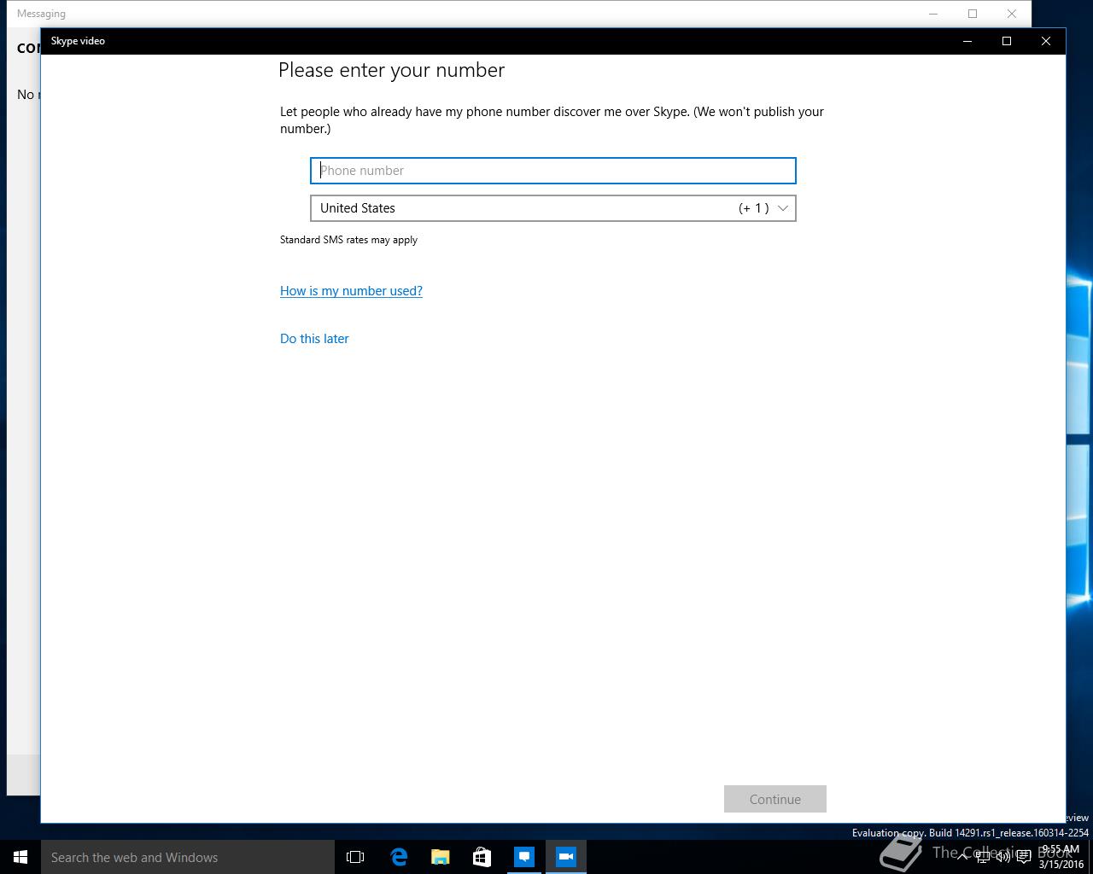Focus the Phone number input field

point(552,171)
